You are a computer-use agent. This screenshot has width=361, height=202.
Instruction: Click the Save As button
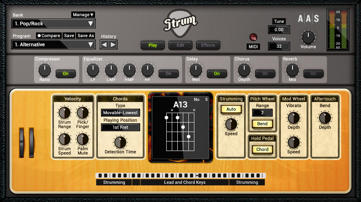(85, 36)
